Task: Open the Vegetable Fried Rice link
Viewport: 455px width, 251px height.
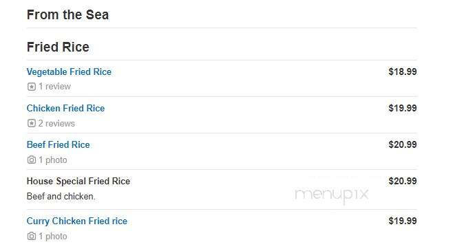Action: [x=69, y=72]
